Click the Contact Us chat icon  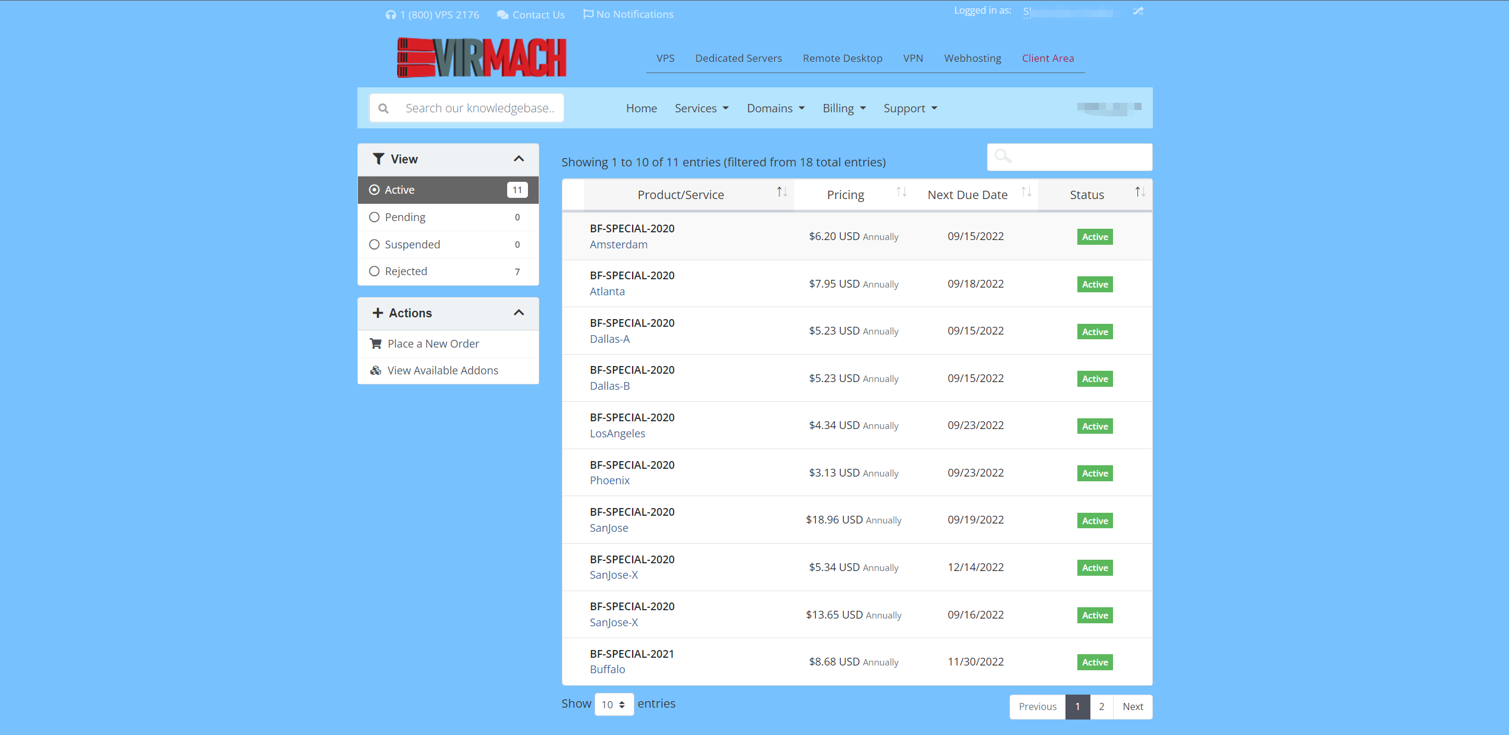coord(502,15)
